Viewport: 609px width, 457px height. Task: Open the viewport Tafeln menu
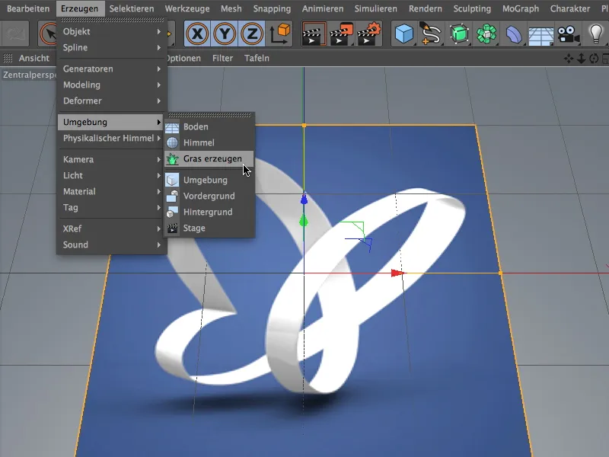257,59
